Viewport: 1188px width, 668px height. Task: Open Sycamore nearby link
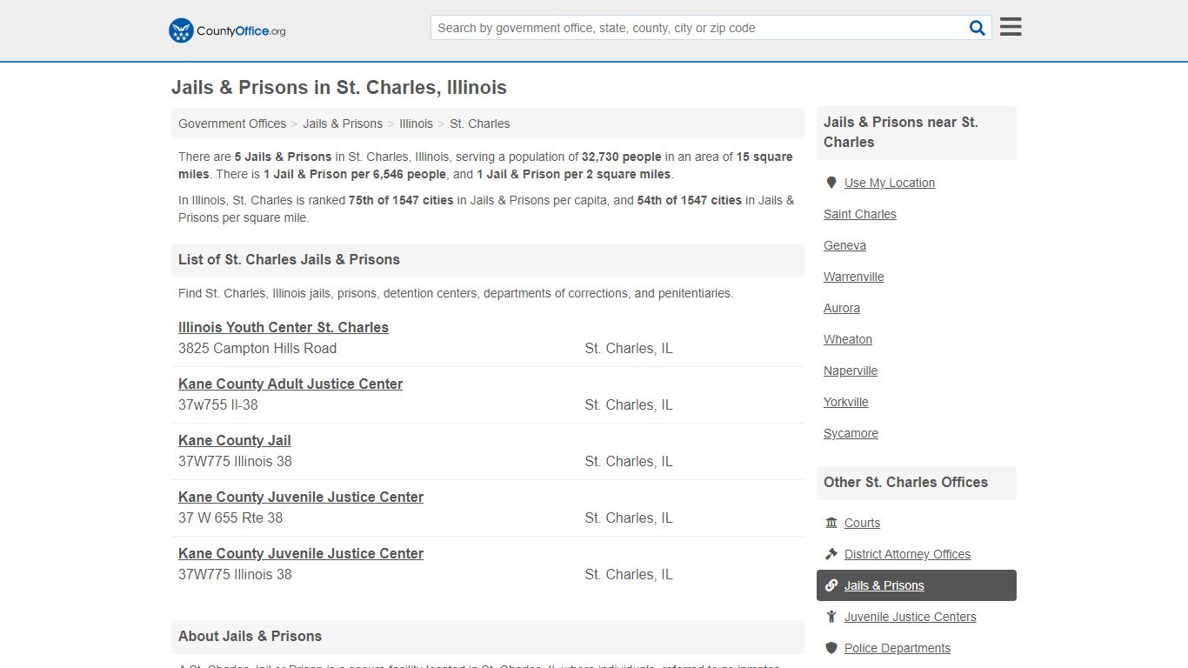(x=851, y=433)
